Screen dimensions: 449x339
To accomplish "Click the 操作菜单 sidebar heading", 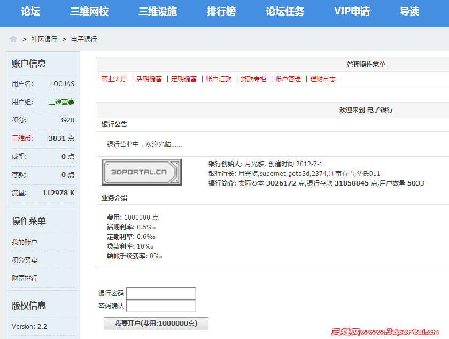I will tap(29, 221).
